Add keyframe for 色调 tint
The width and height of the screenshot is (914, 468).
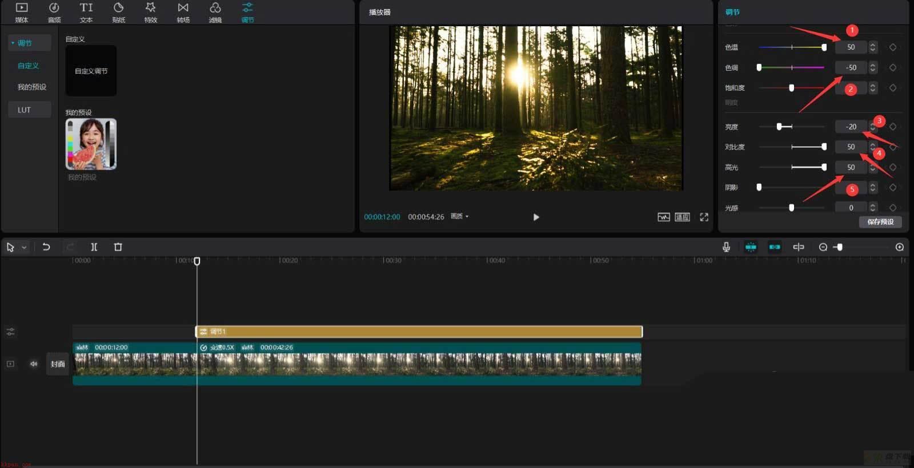[x=893, y=67]
